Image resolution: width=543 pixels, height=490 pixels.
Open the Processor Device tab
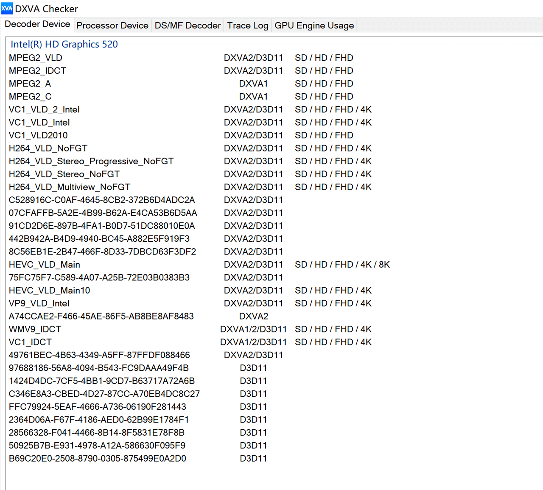112,25
